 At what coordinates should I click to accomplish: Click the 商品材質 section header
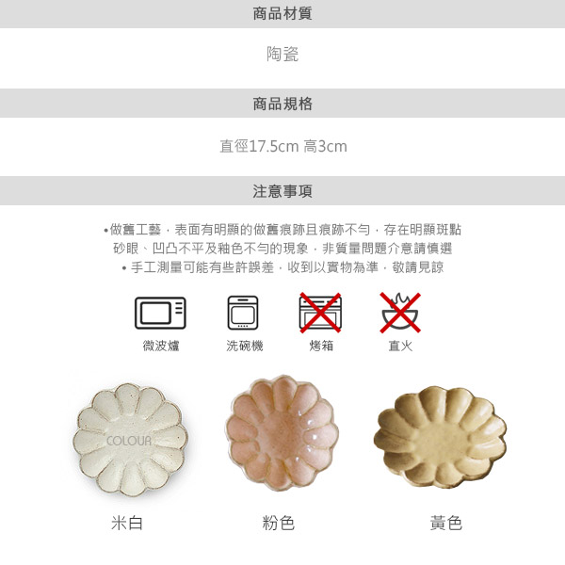(282, 14)
